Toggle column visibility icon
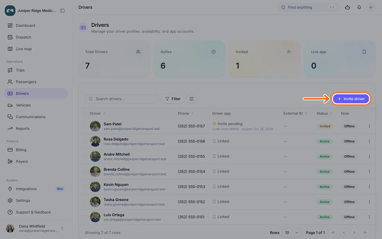Image resolution: width=382 pixels, height=239 pixels. coord(192,99)
